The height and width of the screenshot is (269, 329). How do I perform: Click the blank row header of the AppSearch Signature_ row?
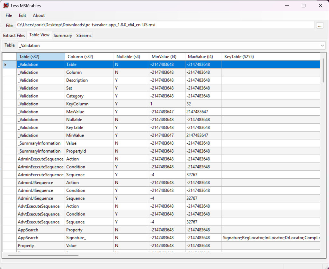click(9, 238)
